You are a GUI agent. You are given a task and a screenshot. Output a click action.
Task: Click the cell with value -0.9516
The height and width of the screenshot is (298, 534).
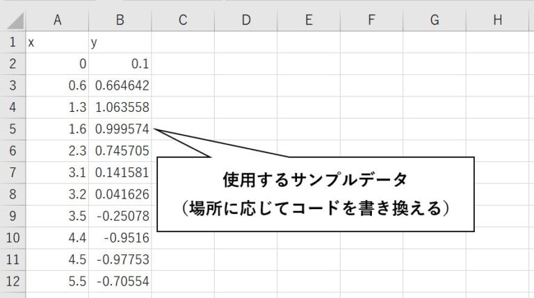120,238
